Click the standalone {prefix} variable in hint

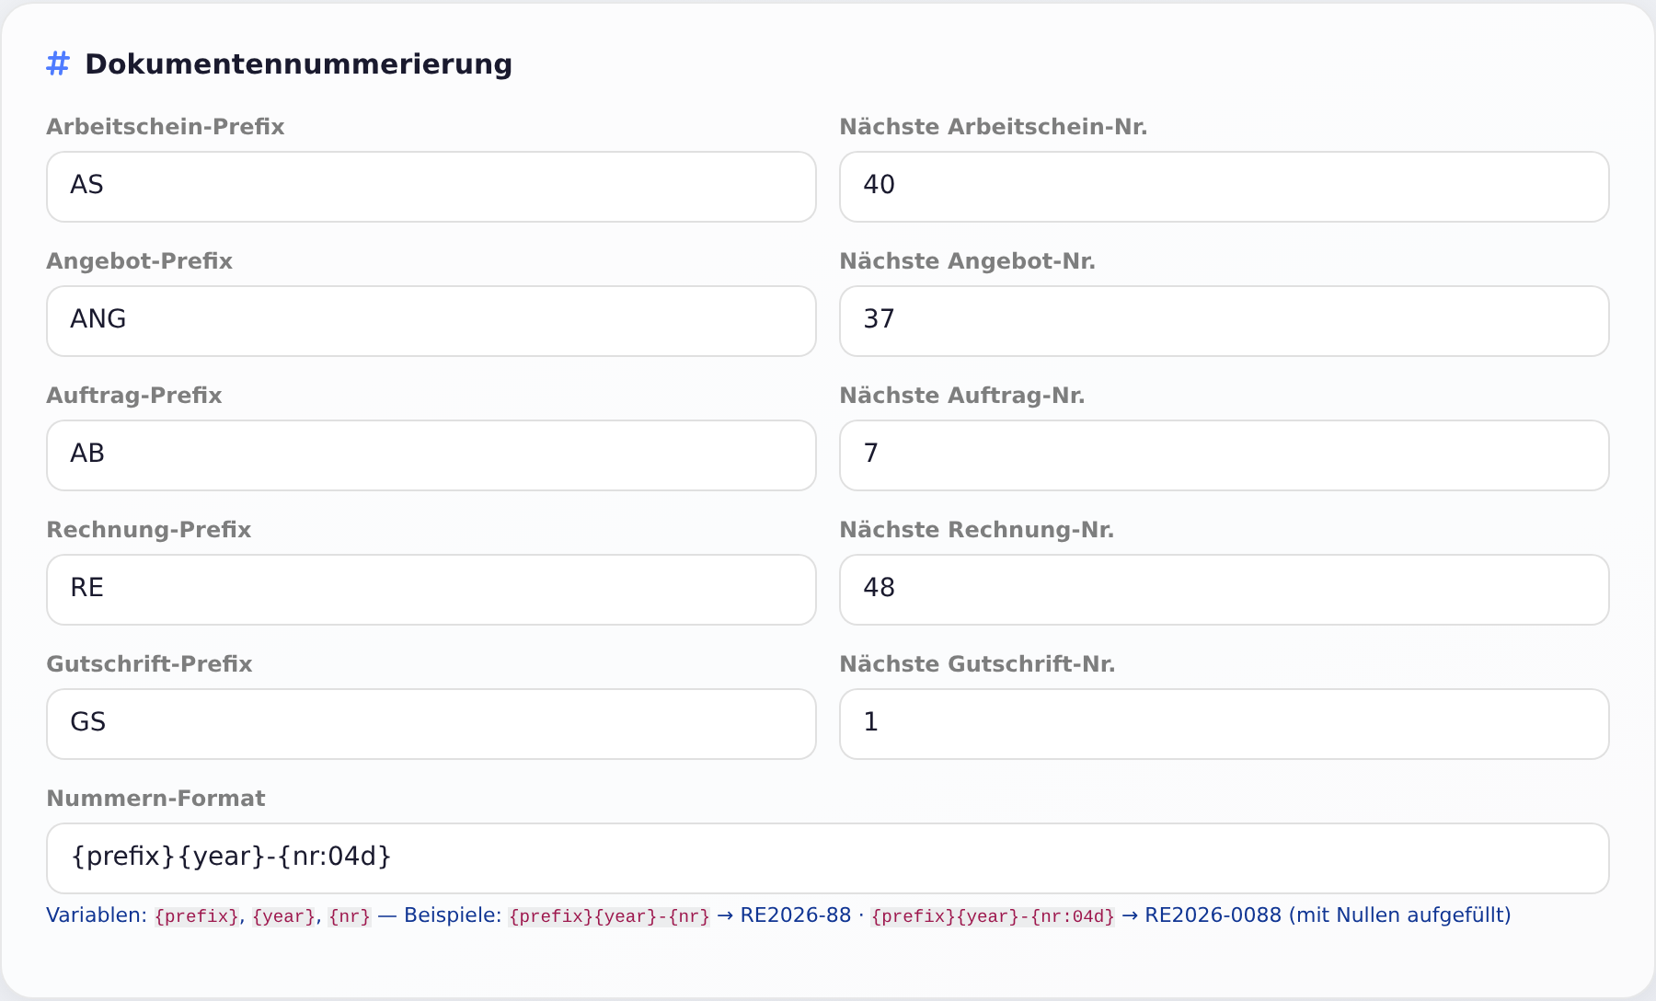pos(197,916)
